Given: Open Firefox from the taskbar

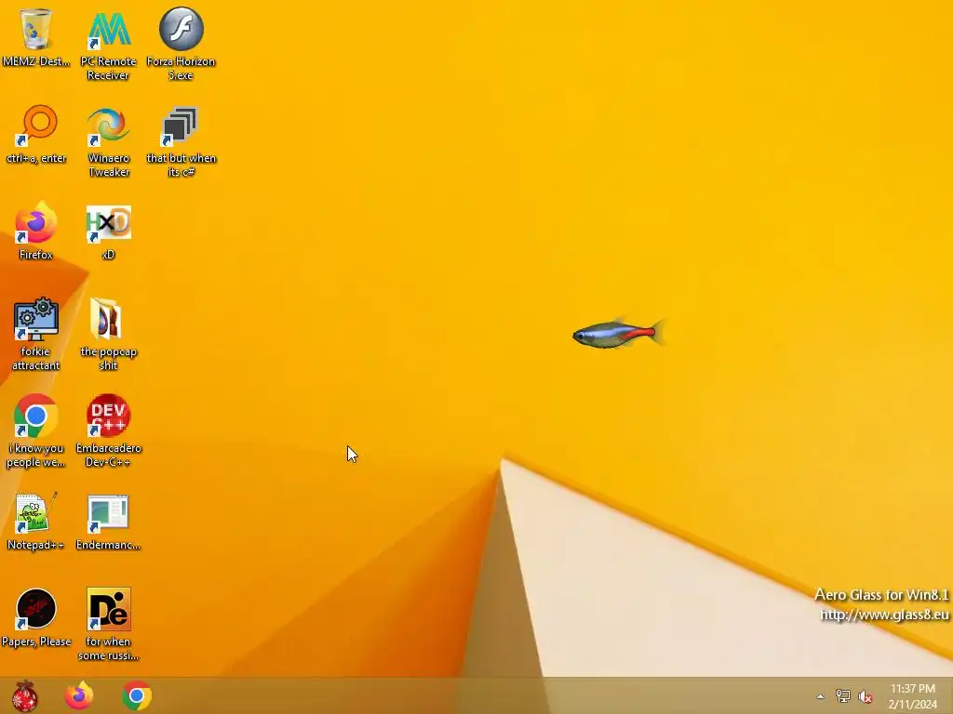Looking at the screenshot, I should coord(79,695).
